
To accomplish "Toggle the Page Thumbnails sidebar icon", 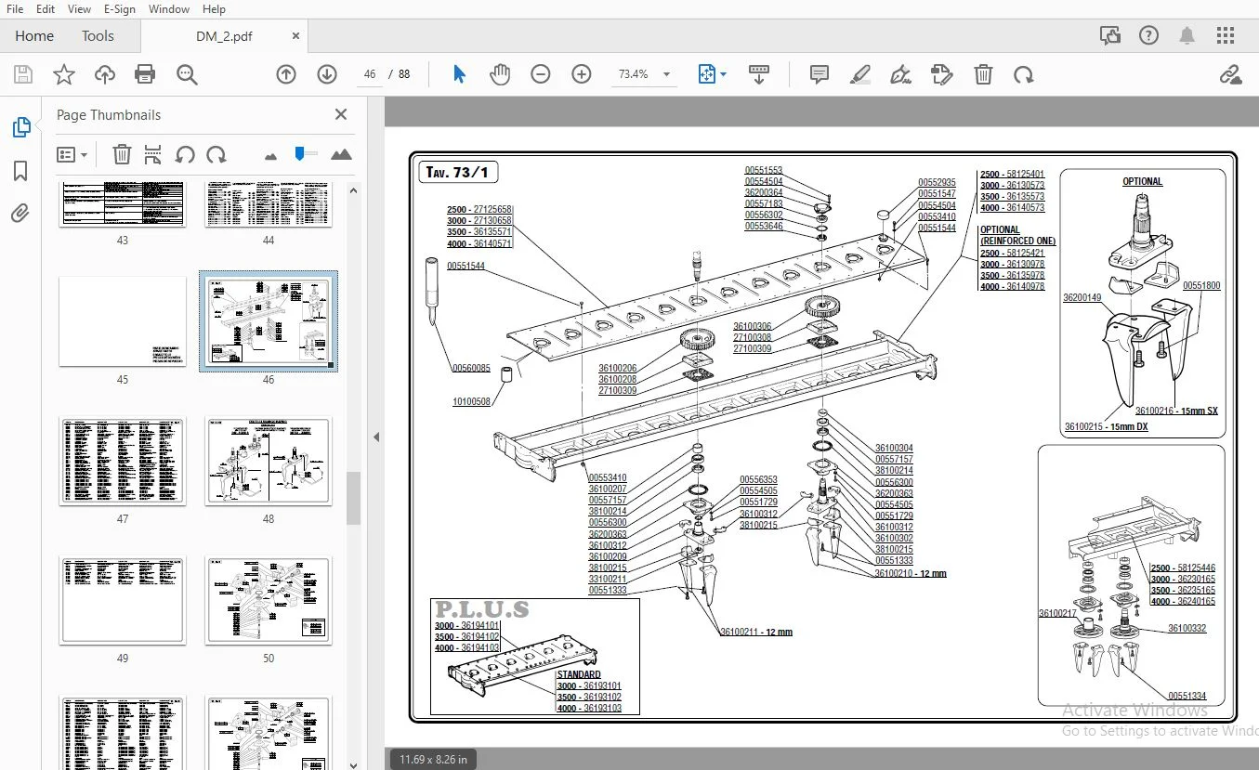I will pos(20,127).
